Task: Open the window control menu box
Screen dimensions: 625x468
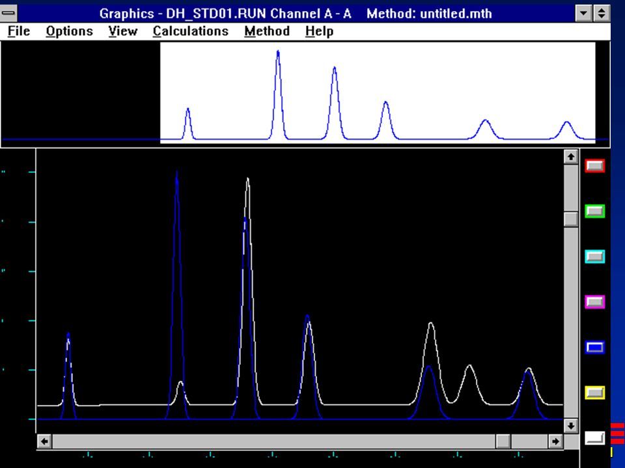Action: [8, 13]
